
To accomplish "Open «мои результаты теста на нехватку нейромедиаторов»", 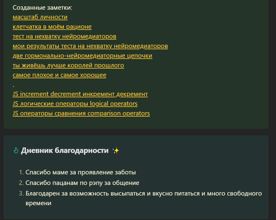I will pyautogui.click(x=90, y=46).
